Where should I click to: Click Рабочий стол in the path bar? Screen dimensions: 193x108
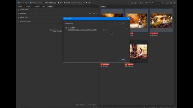coord(24,3)
